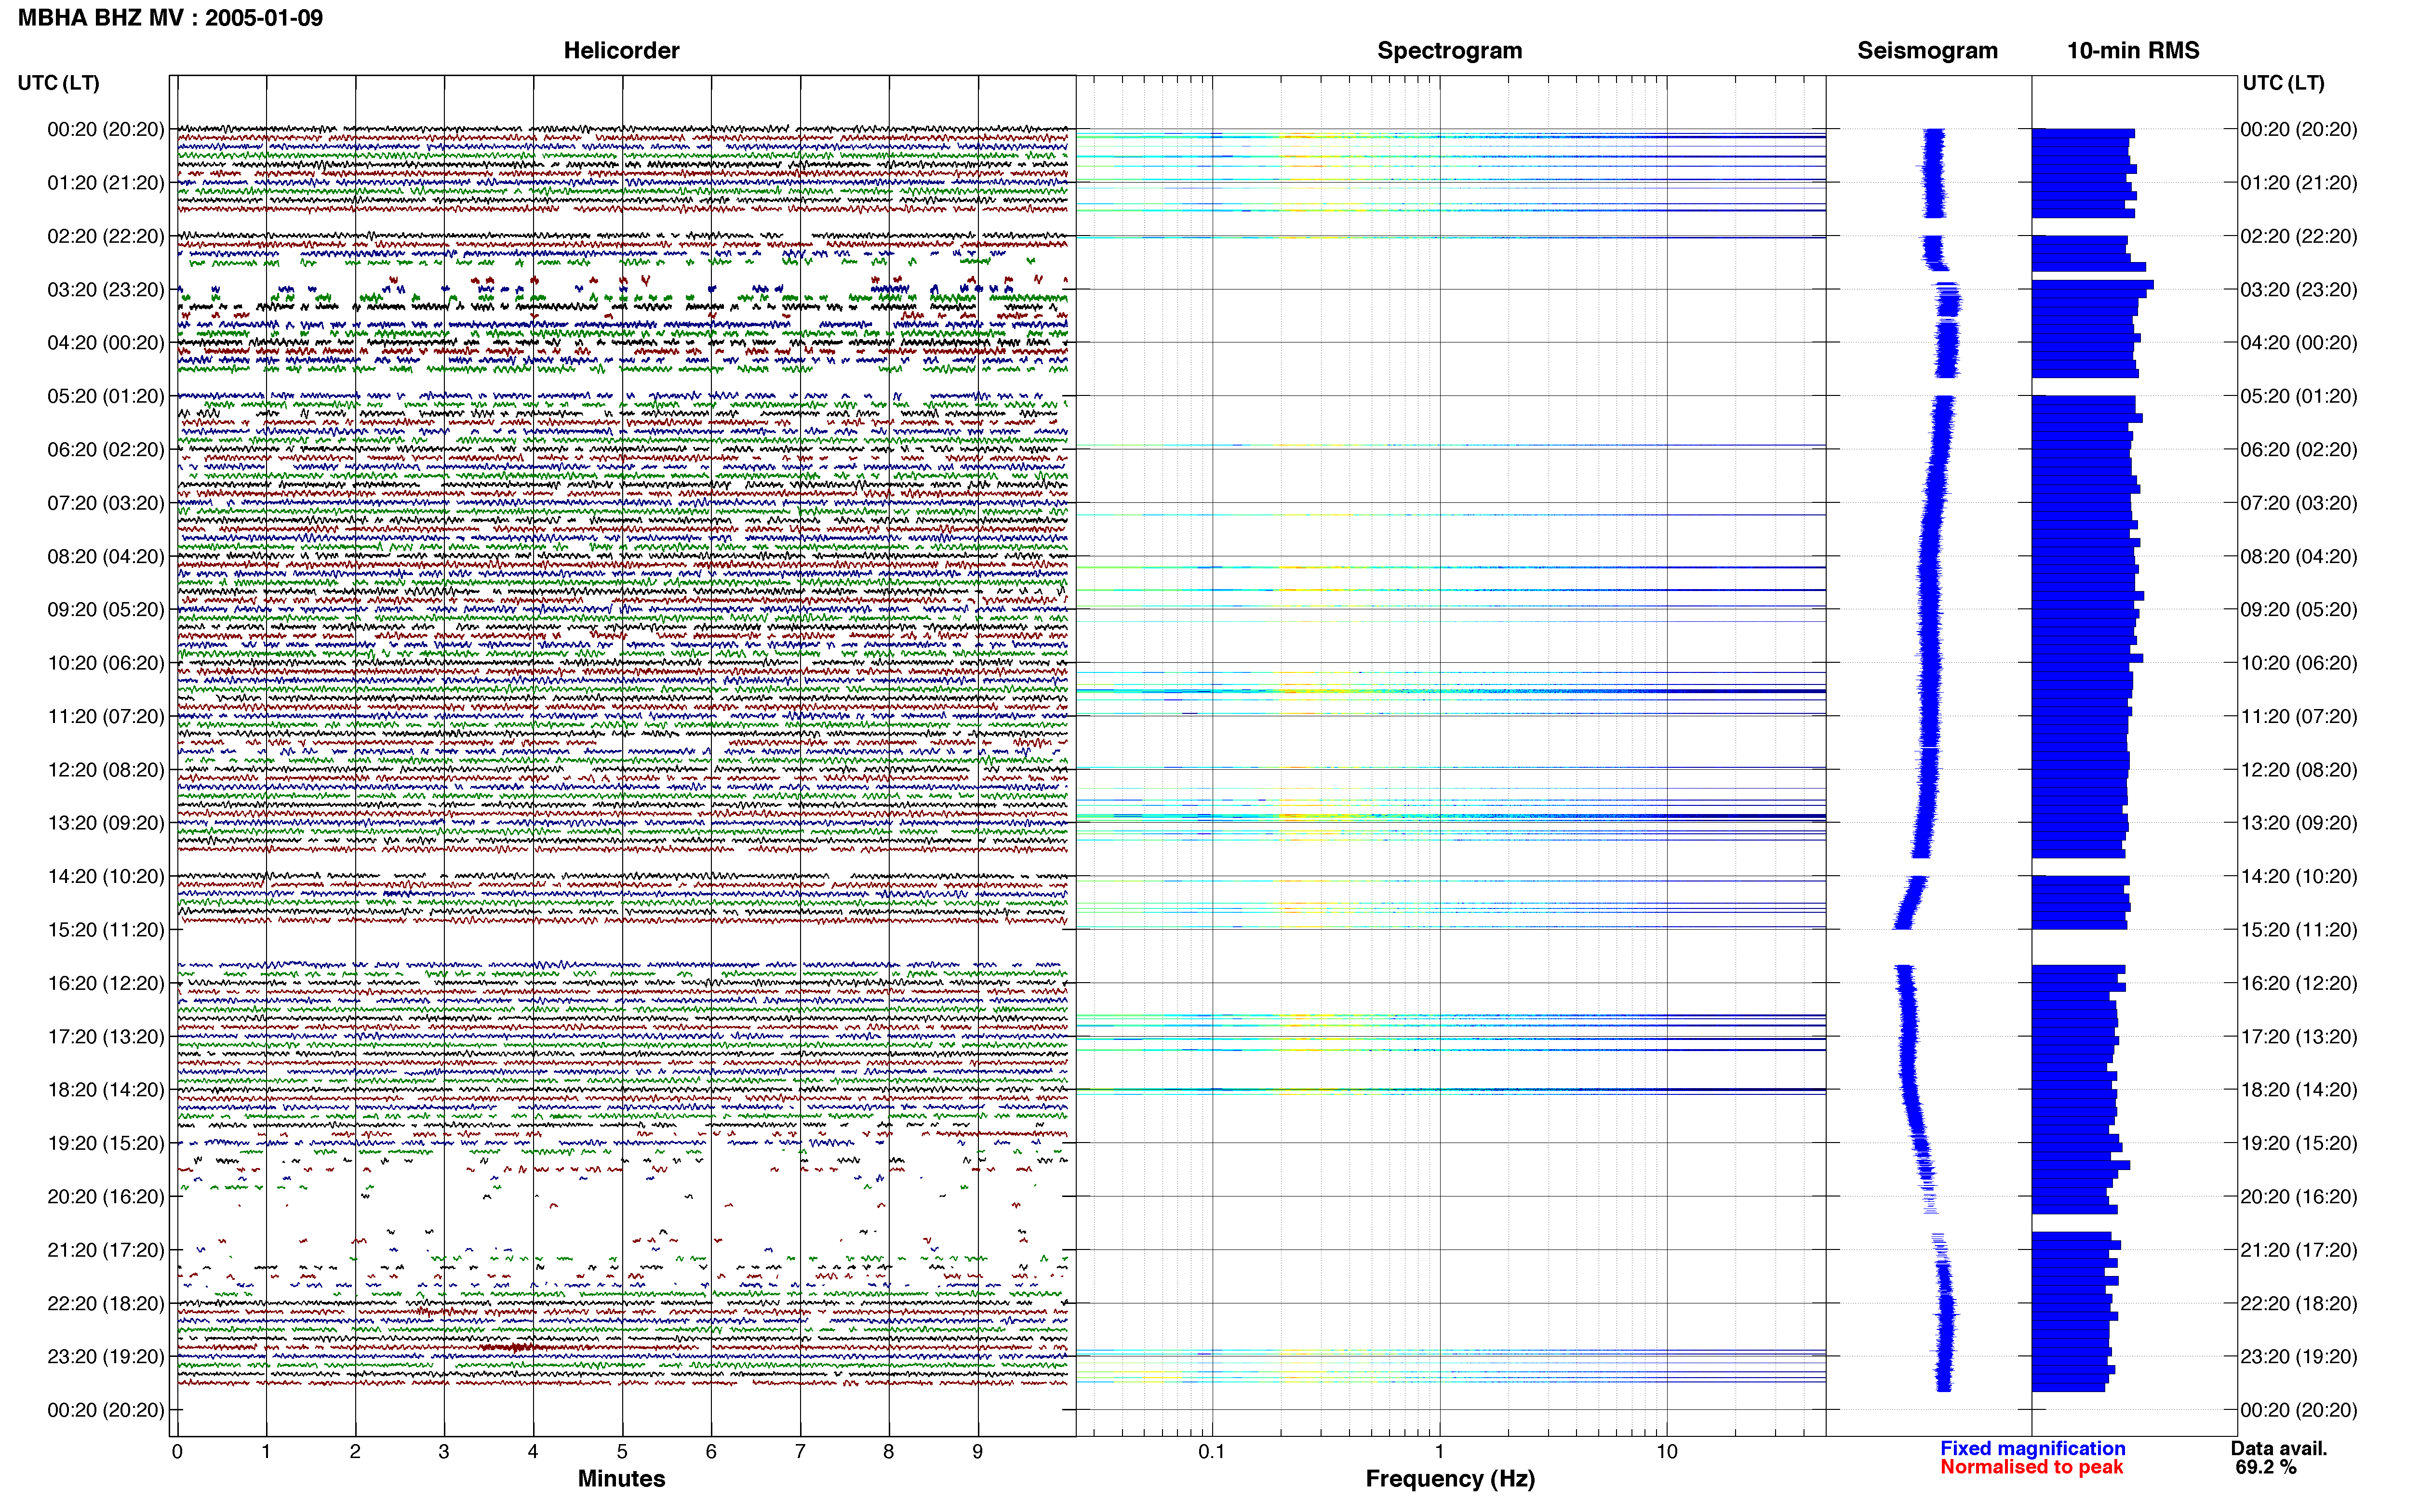Click left time label '05:20 (01:20)'

tap(105, 396)
